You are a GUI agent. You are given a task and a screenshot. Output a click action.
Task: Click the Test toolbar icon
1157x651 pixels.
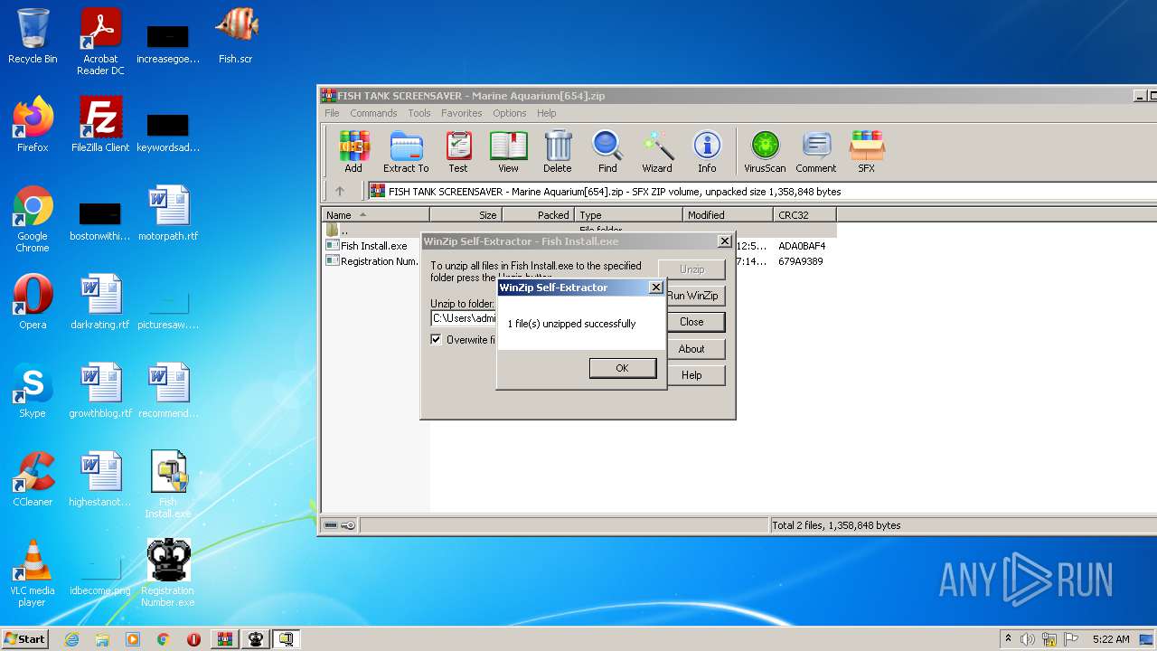tap(458, 152)
